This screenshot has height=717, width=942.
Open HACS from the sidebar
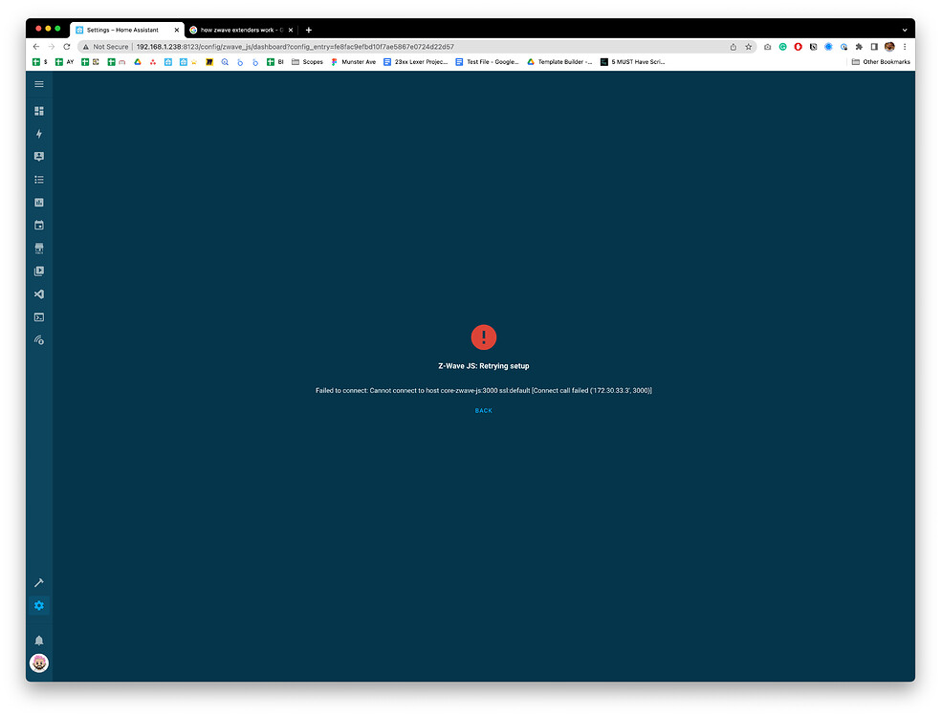38,248
